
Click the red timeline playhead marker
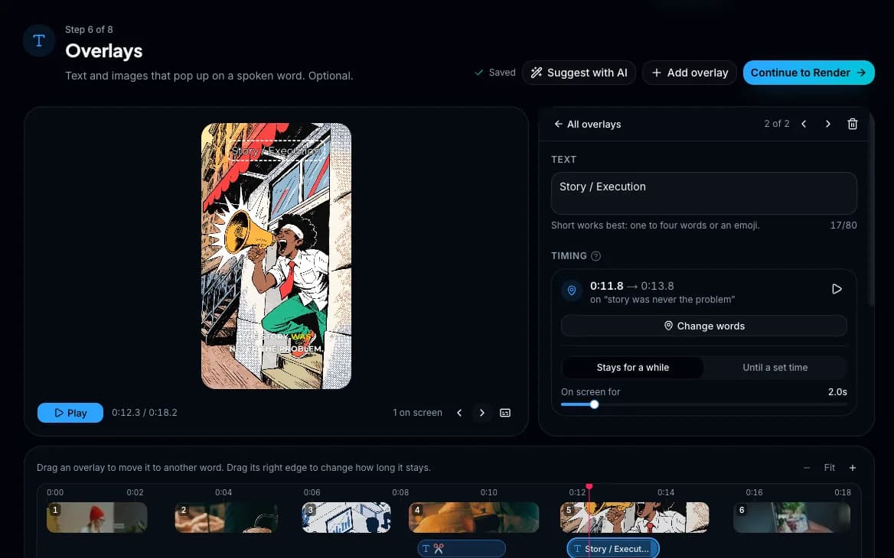pos(589,487)
